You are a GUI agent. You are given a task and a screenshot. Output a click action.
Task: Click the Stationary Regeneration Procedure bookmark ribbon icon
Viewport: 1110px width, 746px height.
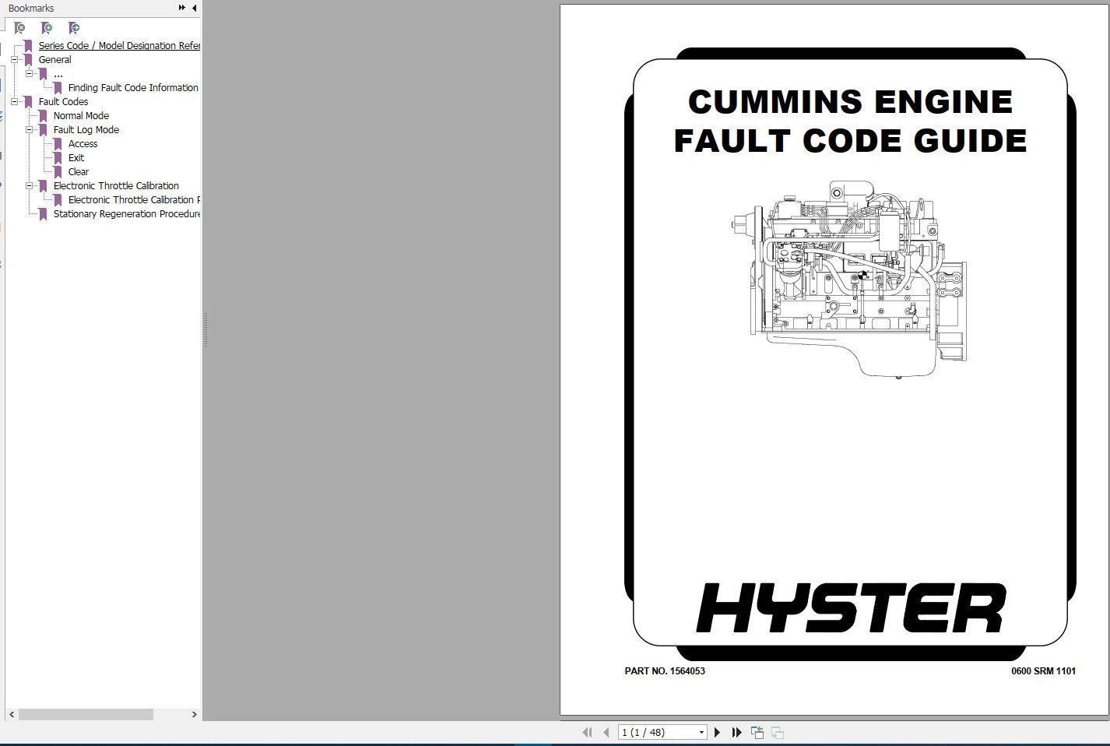click(43, 213)
